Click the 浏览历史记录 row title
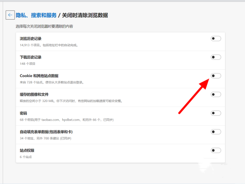The height and width of the screenshot is (184, 245). (x=30, y=39)
